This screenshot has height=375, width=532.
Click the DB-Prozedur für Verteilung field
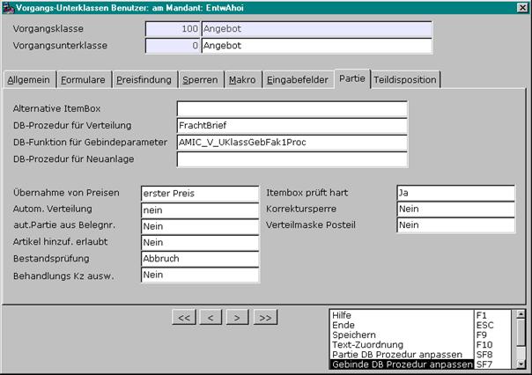tap(292, 126)
